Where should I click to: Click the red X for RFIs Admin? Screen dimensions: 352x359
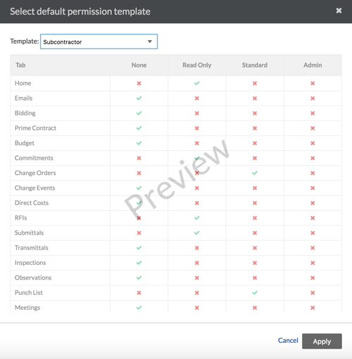313,218
